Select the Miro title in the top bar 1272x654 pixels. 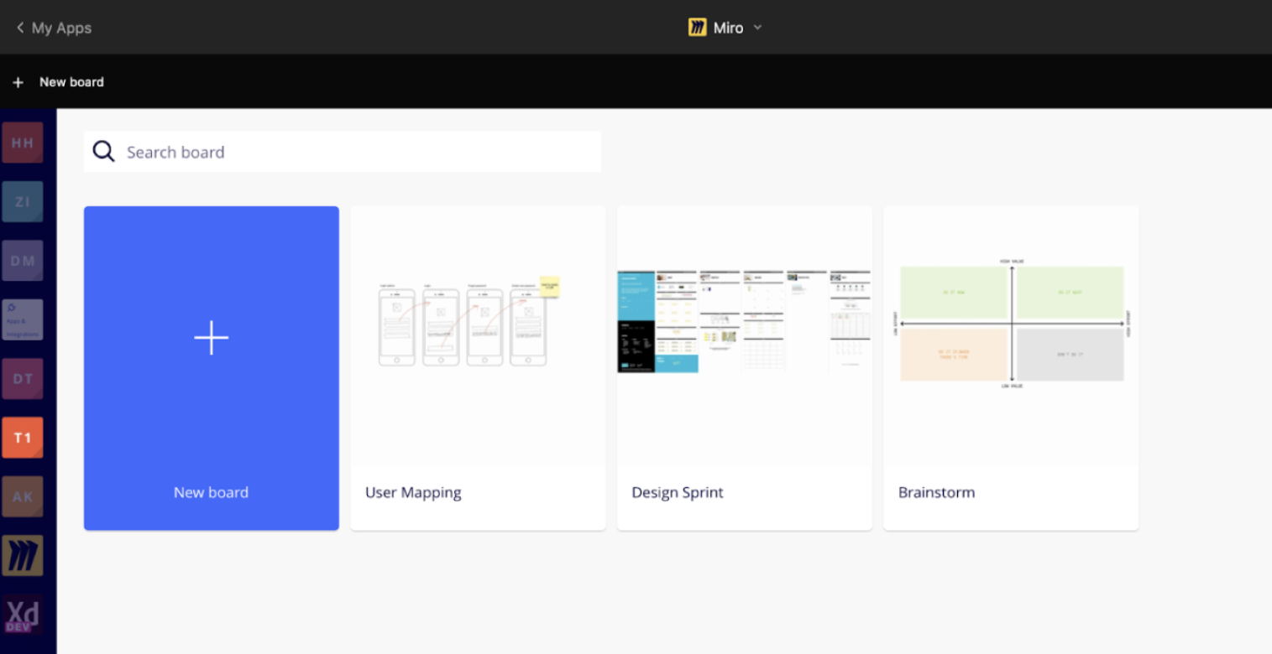tap(727, 28)
